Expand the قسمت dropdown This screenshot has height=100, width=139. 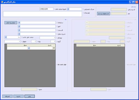(19, 30)
